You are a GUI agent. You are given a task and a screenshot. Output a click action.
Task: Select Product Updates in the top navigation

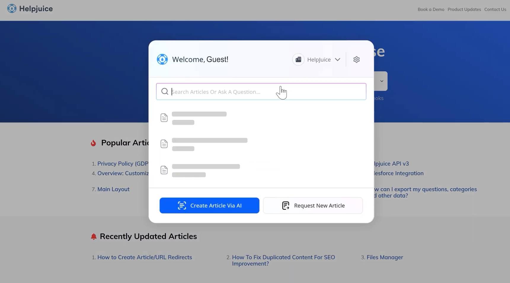[x=464, y=9]
